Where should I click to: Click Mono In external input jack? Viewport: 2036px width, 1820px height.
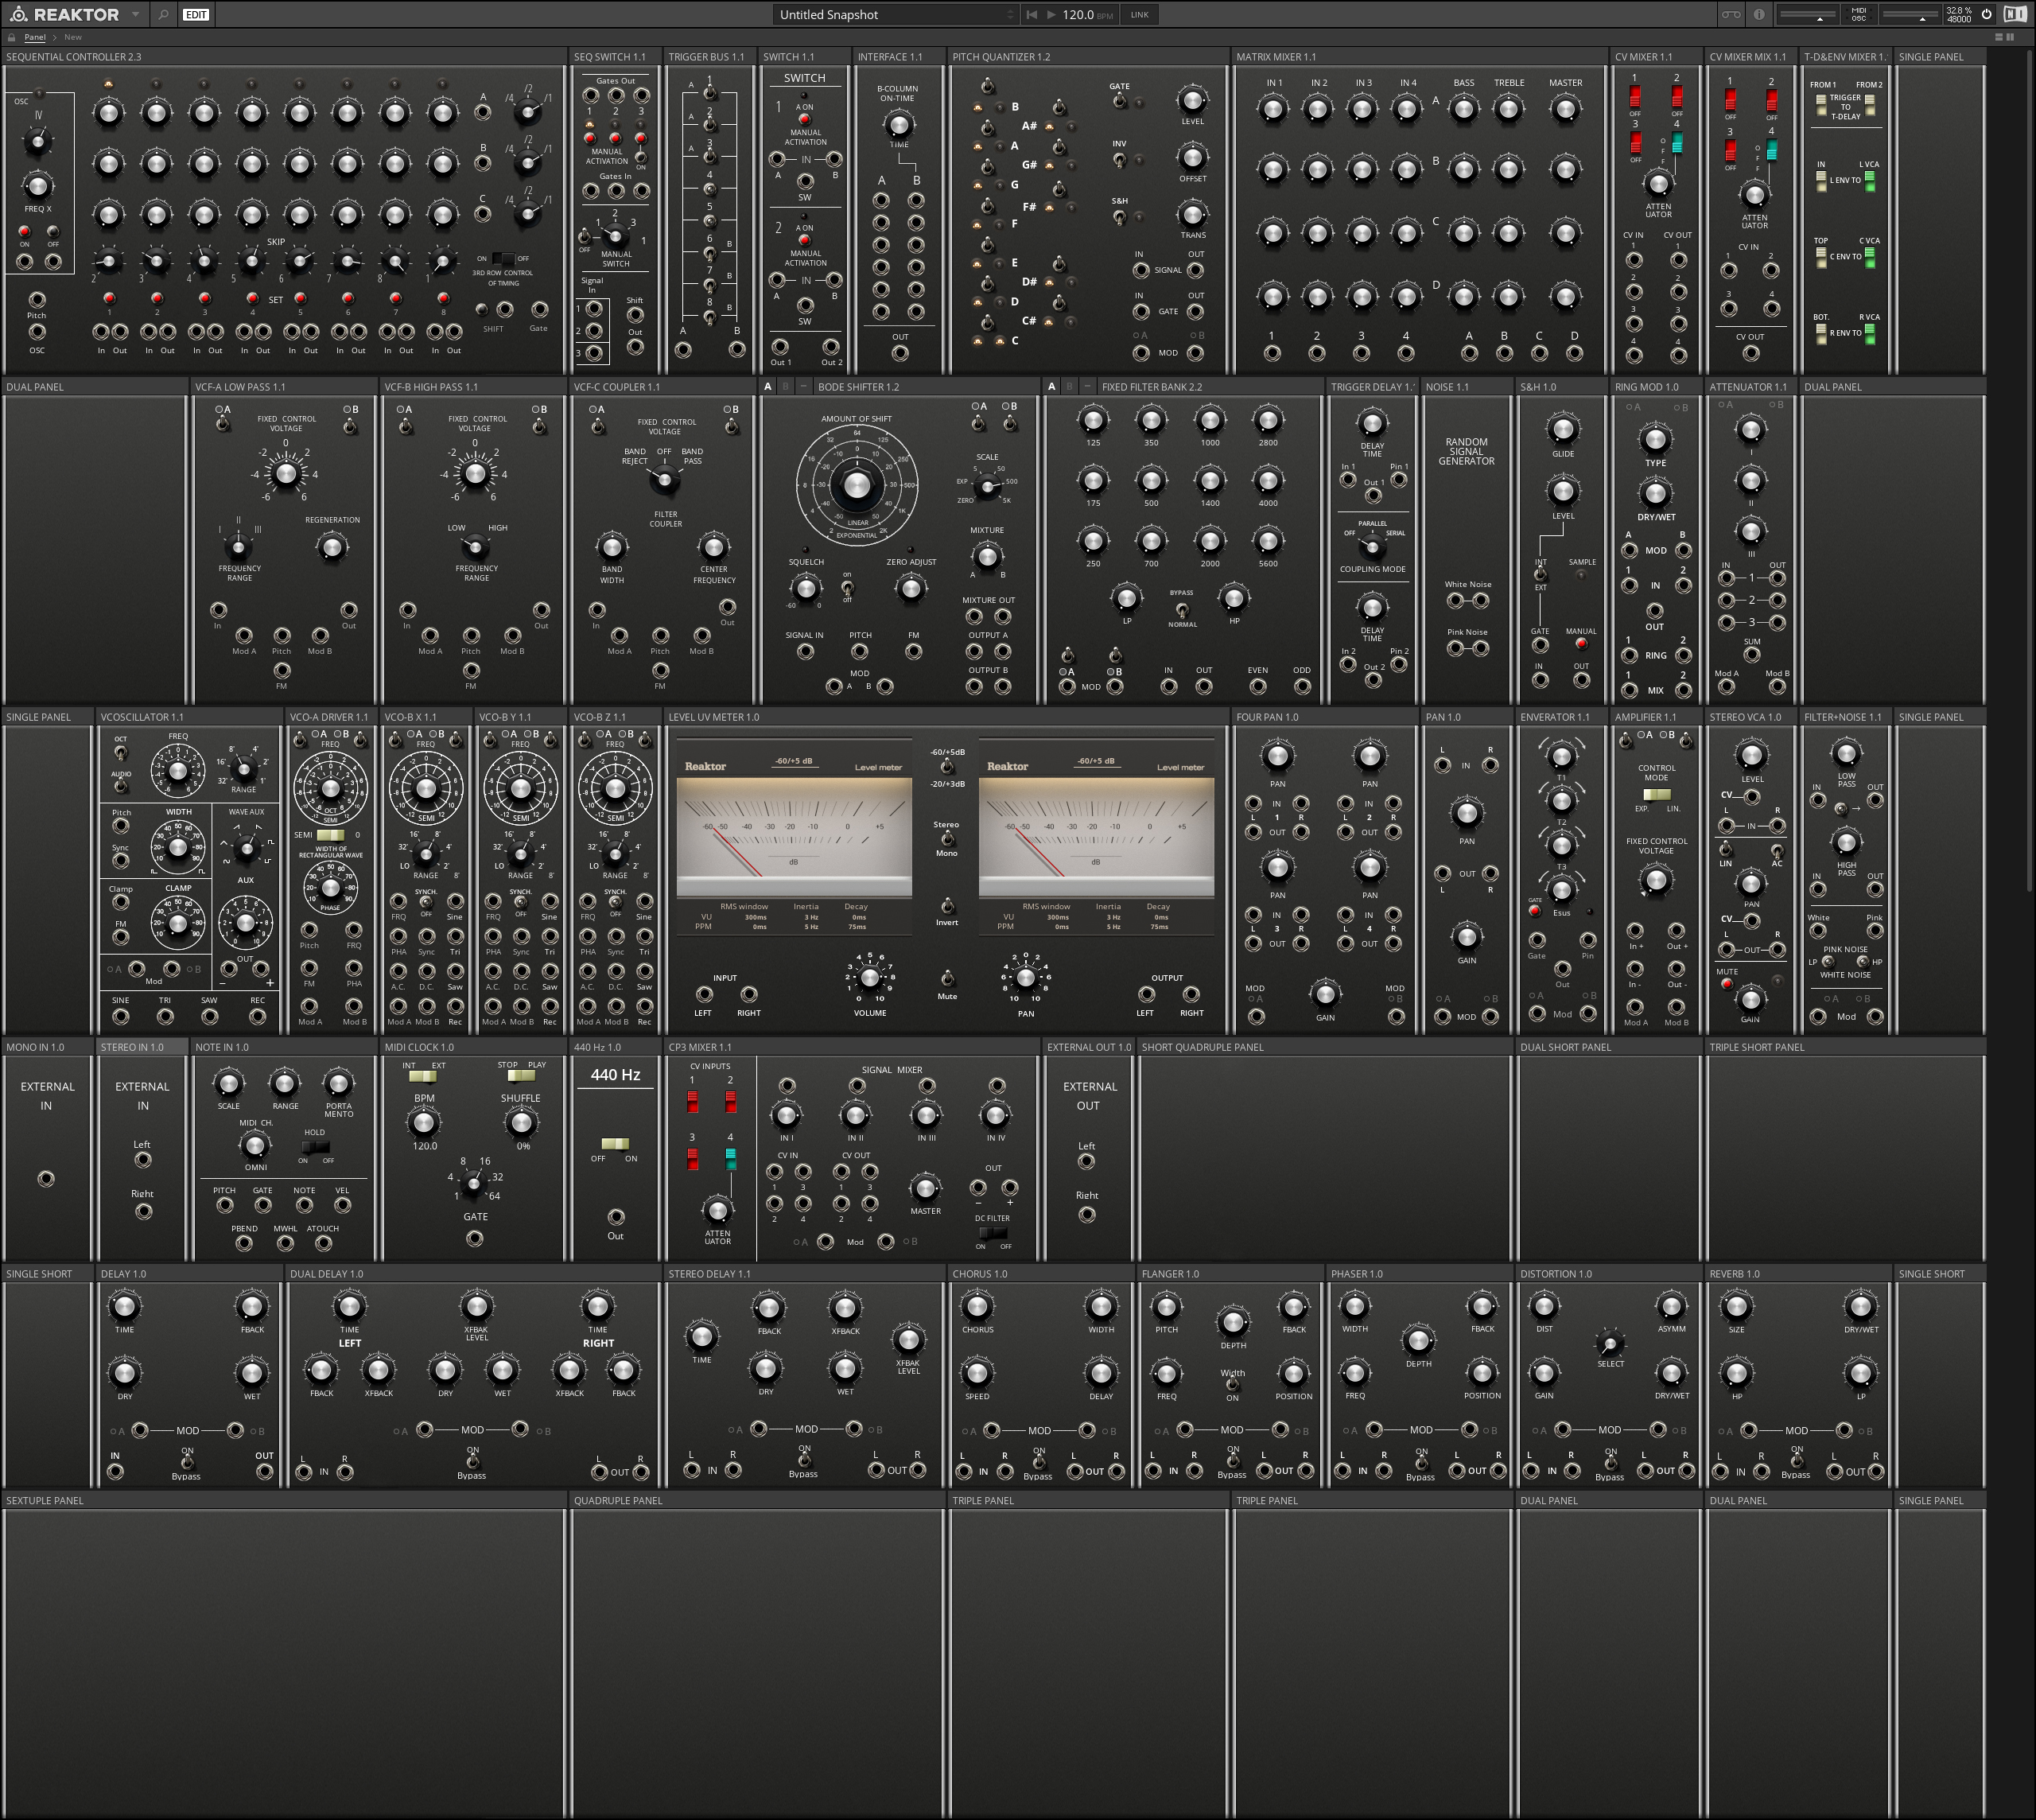(x=46, y=1179)
